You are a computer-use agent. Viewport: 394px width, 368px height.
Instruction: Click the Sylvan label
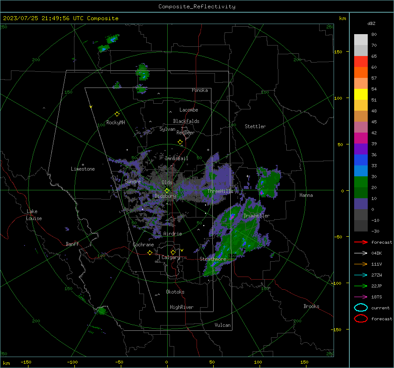(x=167, y=130)
